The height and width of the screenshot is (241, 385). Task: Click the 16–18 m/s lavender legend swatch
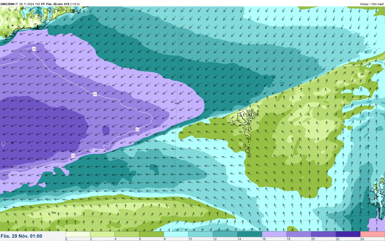click(274, 234)
